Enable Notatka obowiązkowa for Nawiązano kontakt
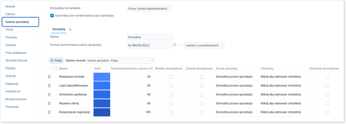346x124 pixels. click(x=171, y=77)
